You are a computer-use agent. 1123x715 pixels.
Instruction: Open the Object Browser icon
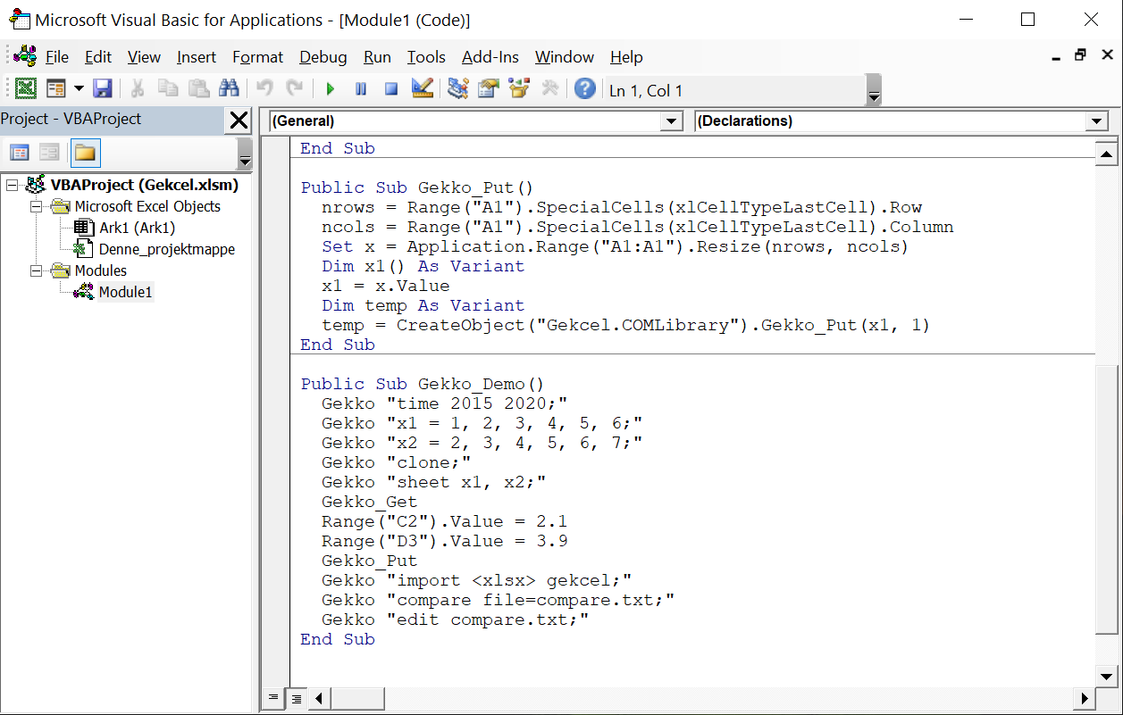tap(518, 88)
